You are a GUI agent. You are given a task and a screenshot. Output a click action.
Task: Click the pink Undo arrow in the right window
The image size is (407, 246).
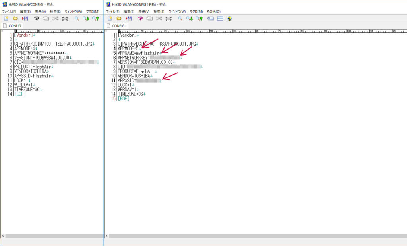click(x=140, y=18)
